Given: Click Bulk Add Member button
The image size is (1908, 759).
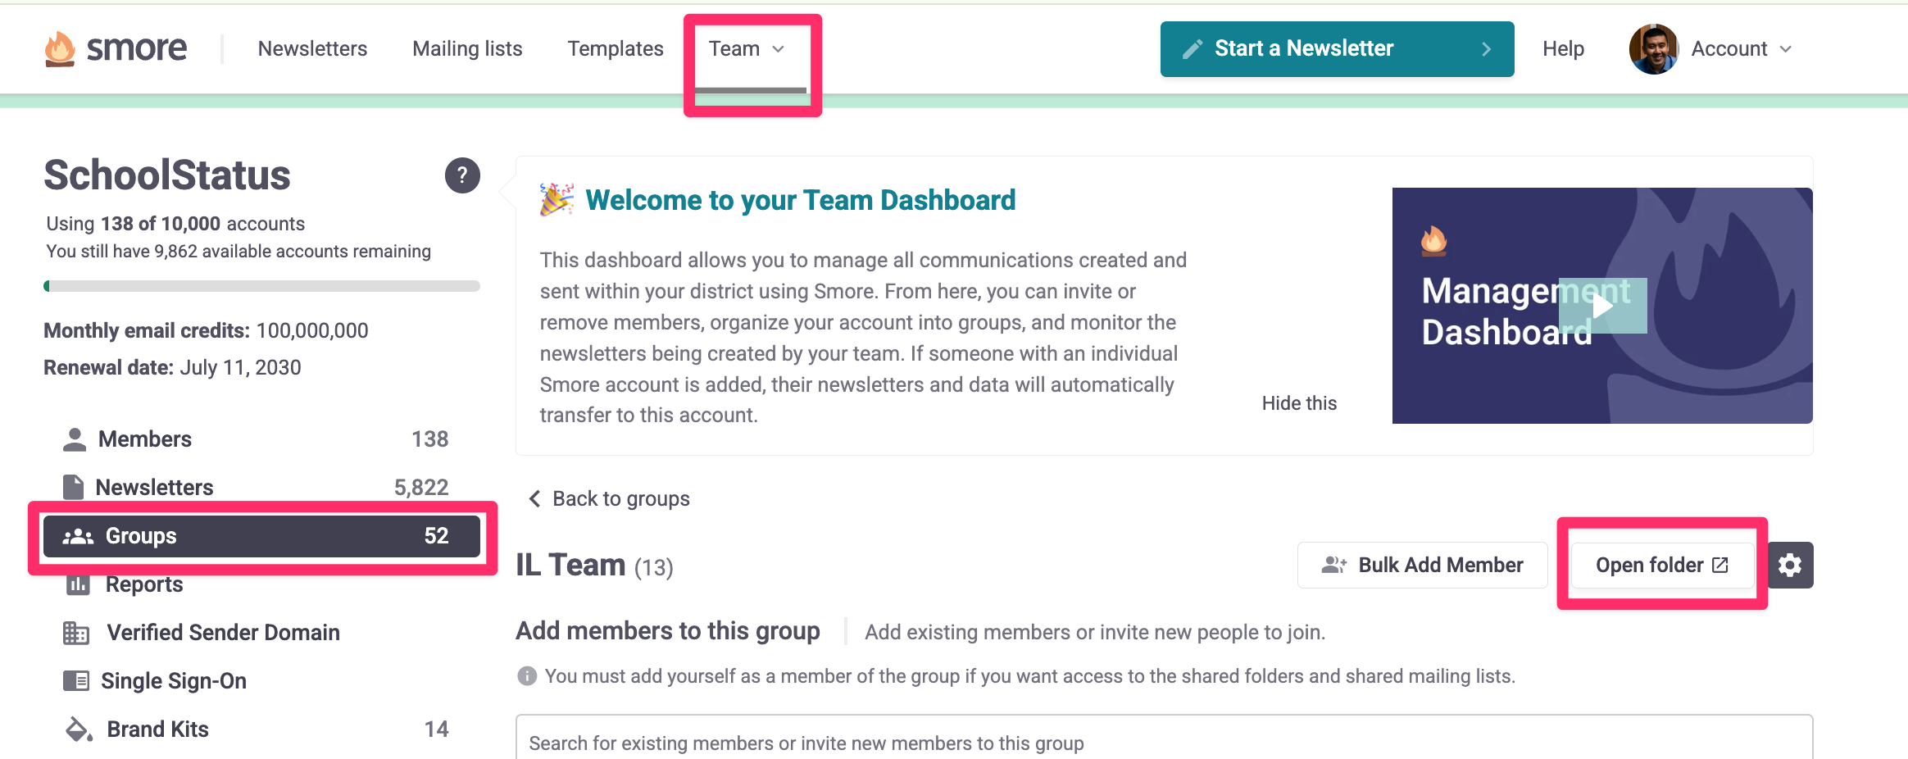Looking at the screenshot, I should (x=1422, y=566).
